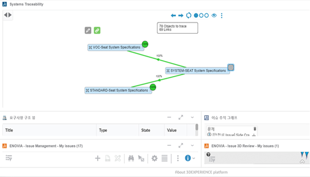310x177 pixels.
Task: Click the plus icon to add issue
Action: tap(98, 158)
